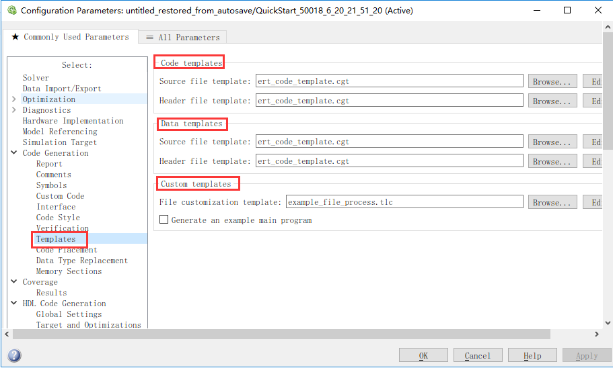This screenshot has width=613, height=368.
Task: Click Data templates header file template field
Action: (x=390, y=161)
